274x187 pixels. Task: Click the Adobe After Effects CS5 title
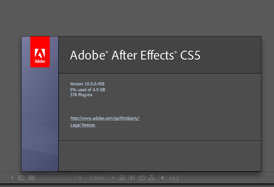click(x=135, y=55)
